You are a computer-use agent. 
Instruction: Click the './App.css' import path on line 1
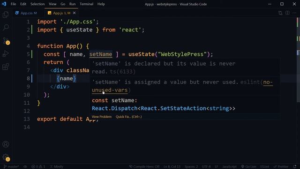click(78, 22)
